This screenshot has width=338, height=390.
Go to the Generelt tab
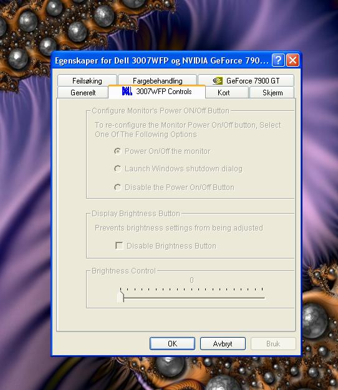tap(83, 93)
